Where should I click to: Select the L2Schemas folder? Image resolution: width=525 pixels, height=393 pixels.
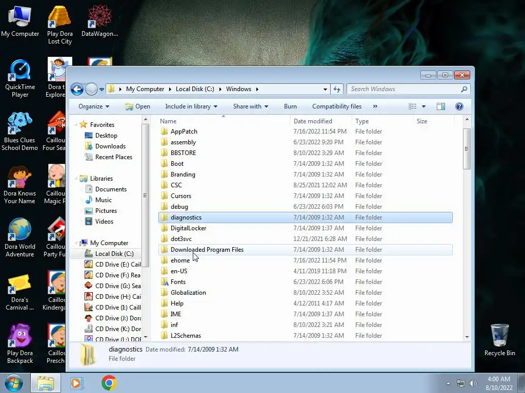pyautogui.click(x=186, y=336)
